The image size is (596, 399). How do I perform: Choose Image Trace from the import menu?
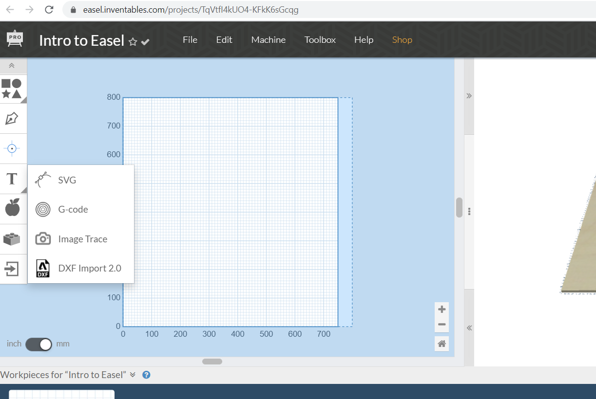click(x=81, y=239)
